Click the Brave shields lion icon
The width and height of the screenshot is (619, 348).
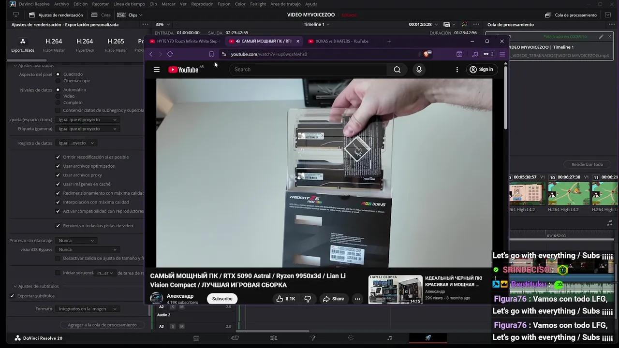pos(427,54)
